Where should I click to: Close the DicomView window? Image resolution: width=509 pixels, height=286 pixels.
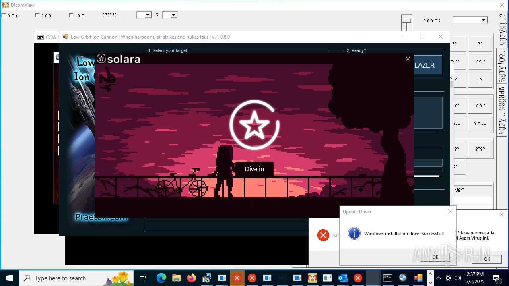point(502,5)
